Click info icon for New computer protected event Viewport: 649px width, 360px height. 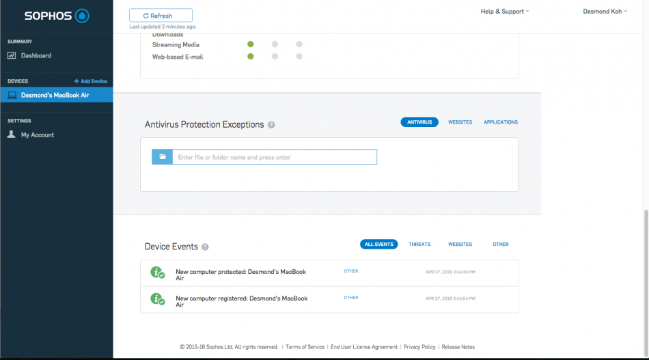tap(158, 273)
